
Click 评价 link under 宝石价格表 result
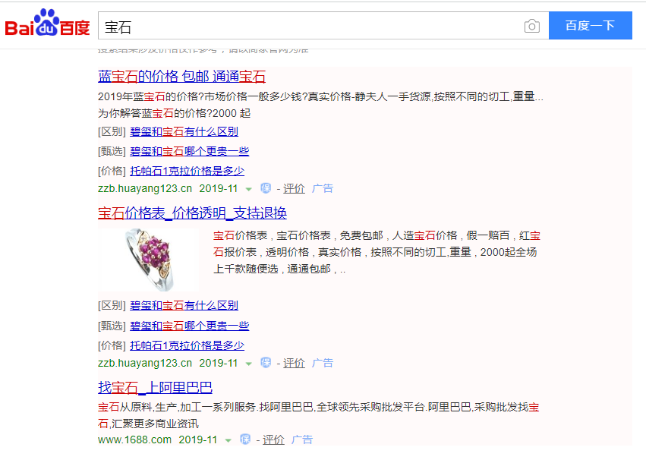tap(294, 364)
